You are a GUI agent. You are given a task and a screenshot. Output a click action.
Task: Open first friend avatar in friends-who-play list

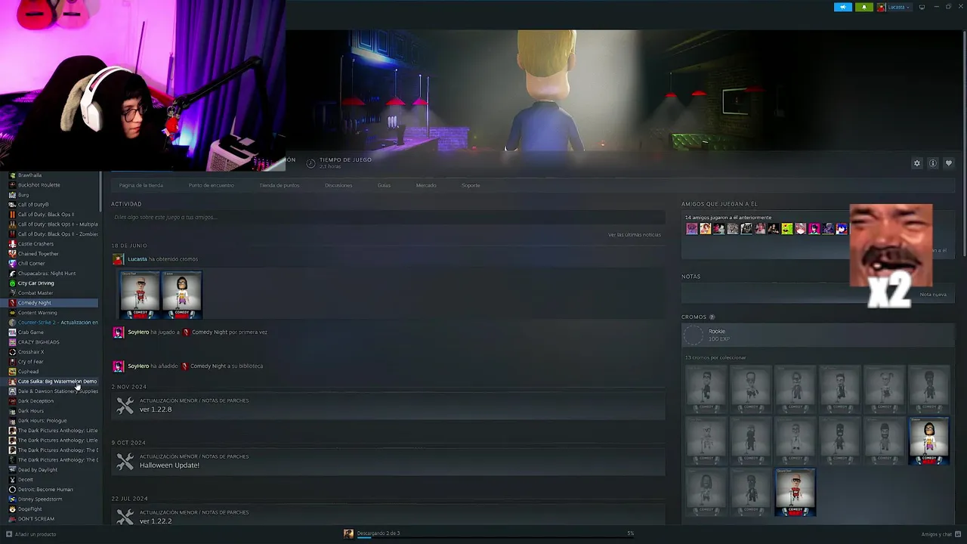pyautogui.click(x=691, y=229)
